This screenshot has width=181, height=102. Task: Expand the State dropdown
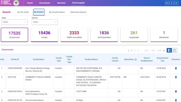pos(15,22)
